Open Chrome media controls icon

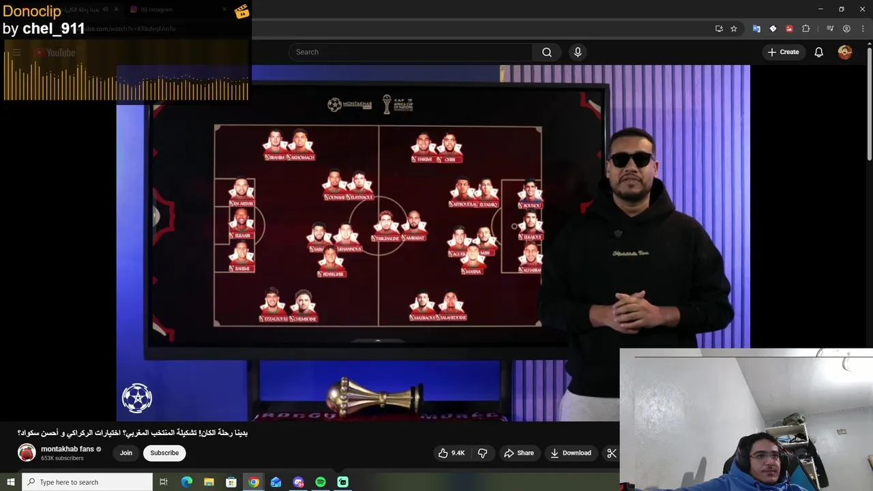point(830,29)
